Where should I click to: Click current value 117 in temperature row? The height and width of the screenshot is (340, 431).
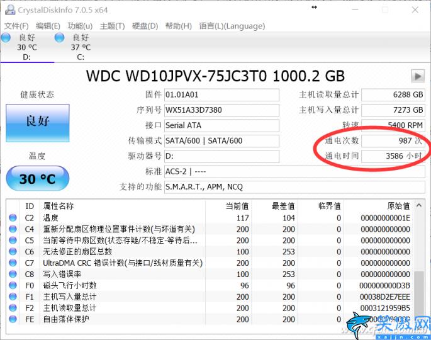[243, 218]
